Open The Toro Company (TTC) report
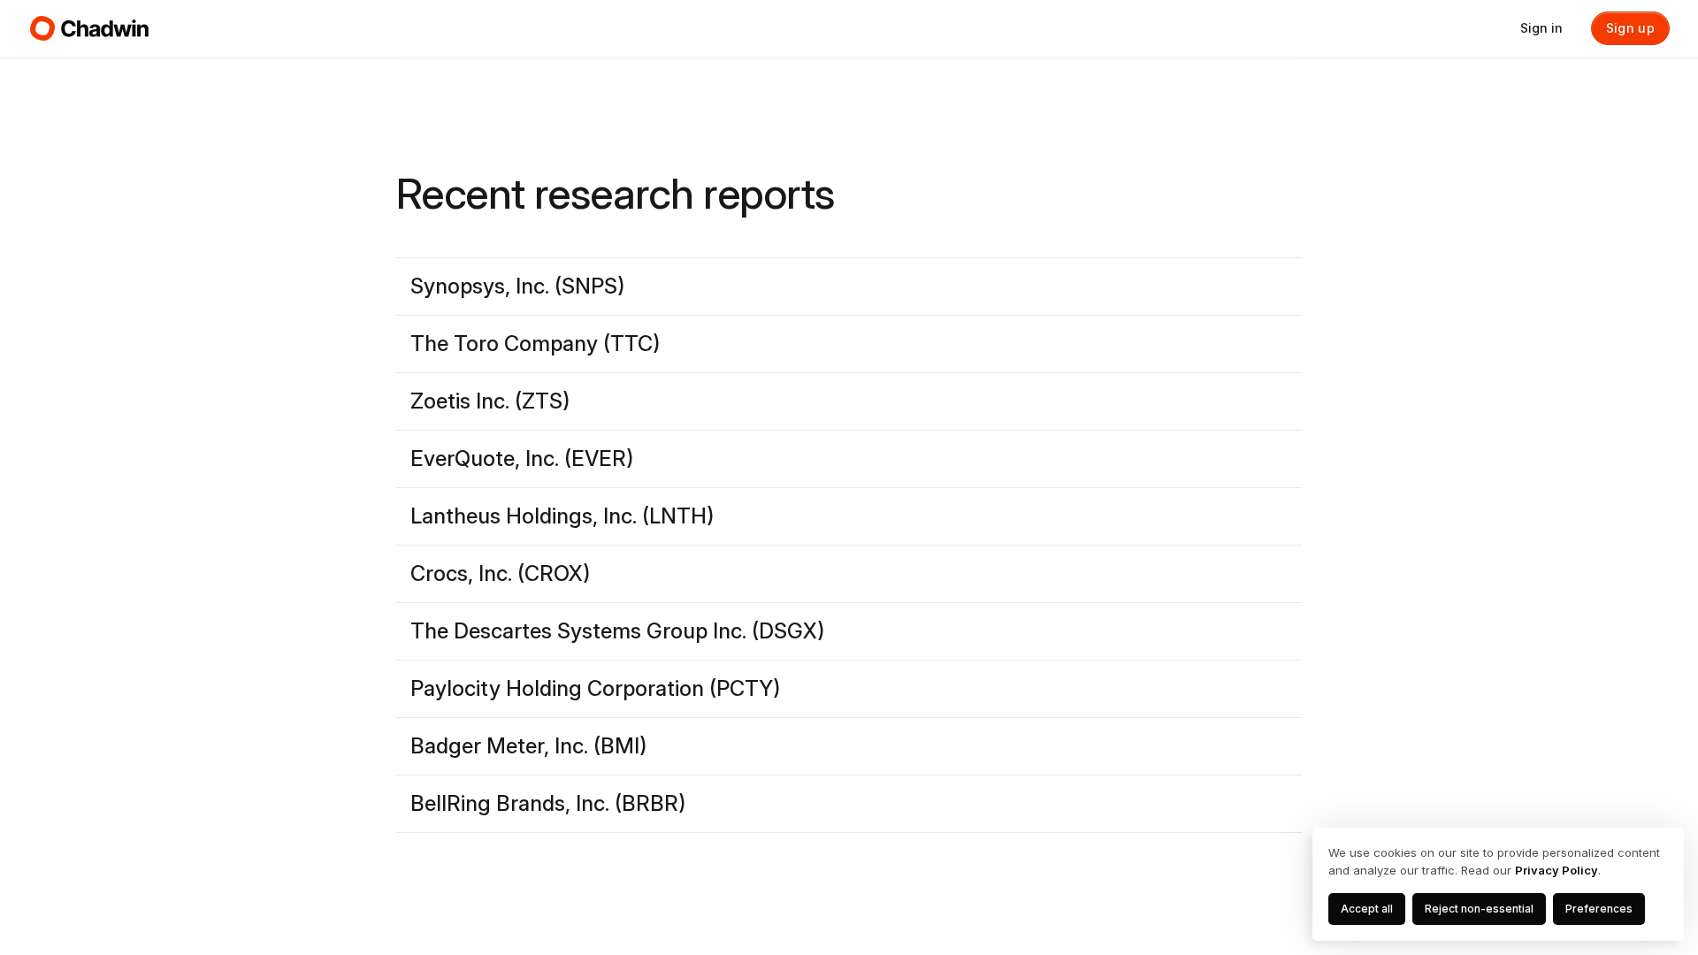The image size is (1698, 955). (535, 344)
